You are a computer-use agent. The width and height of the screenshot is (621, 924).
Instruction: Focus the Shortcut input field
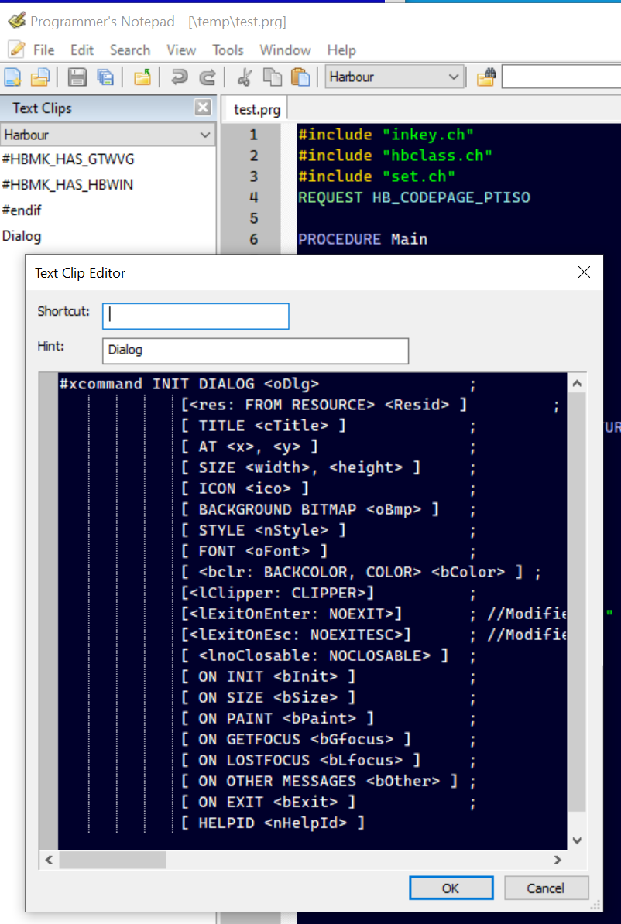(196, 316)
